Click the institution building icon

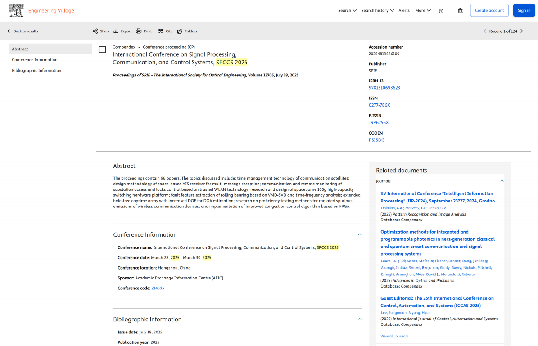pos(460,11)
